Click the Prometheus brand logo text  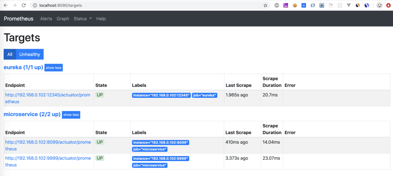tap(19, 19)
